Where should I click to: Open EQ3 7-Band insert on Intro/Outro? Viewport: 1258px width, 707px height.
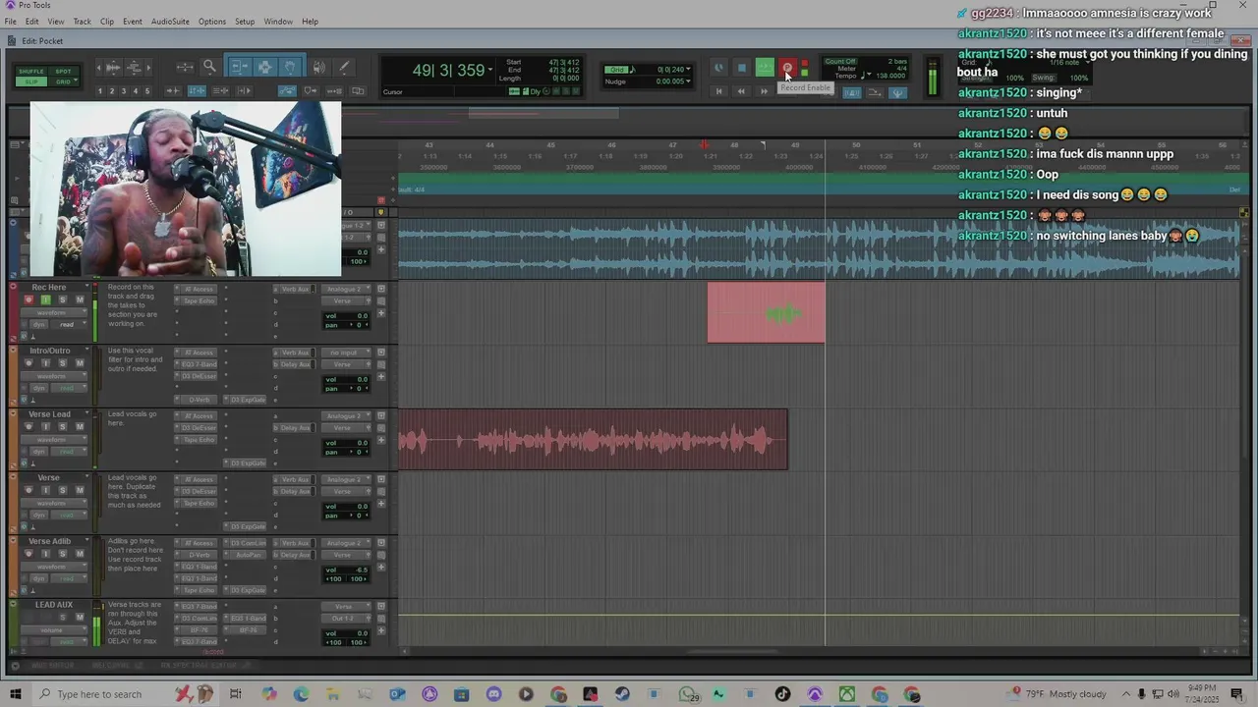click(x=199, y=364)
